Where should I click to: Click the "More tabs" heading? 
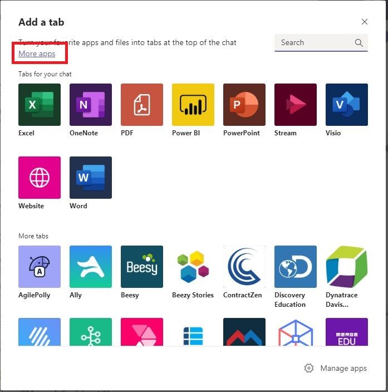tap(33, 236)
